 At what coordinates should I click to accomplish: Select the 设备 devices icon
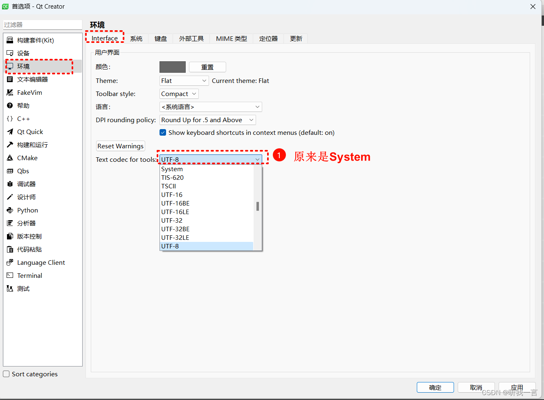(10, 53)
